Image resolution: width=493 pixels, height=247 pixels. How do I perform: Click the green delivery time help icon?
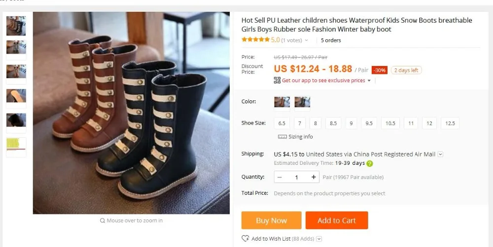(x=370, y=163)
